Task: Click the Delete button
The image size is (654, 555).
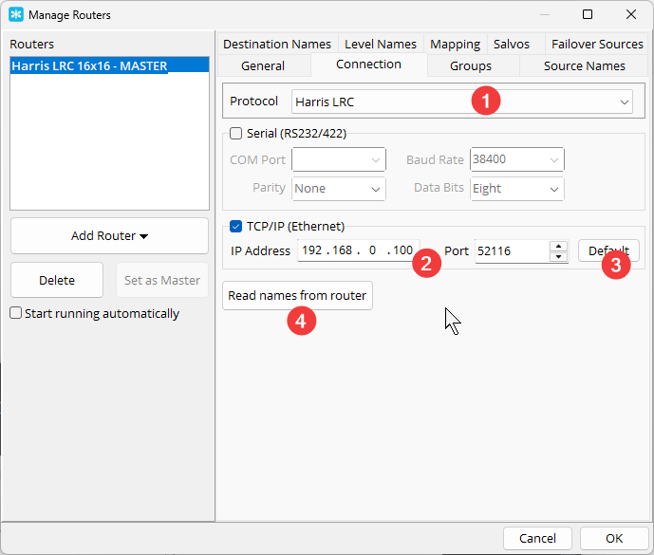Action: point(57,280)
